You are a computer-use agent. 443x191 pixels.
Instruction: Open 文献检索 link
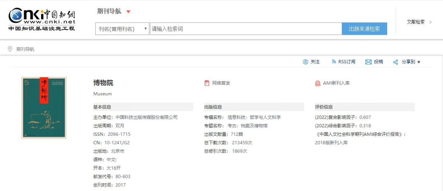416,22
